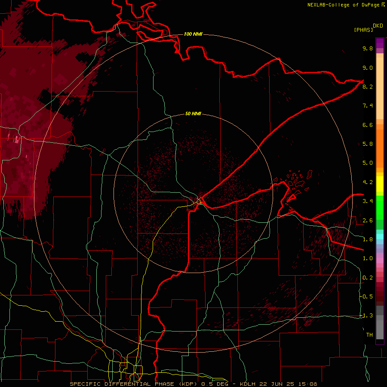Image resolution: width=387 pixels, height=387 pixels.
Task: Click the SPECIFIC DIFFERENTIAL PHASE (KDP) caption text
Action: tap(135, 384)
